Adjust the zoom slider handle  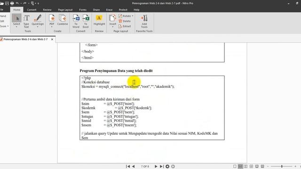tap(282, 166)
